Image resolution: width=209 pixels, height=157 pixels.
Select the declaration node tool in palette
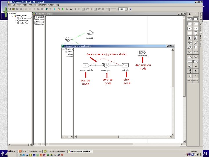[196, 62]
